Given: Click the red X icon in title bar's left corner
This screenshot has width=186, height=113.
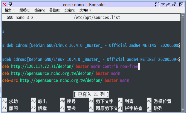Looking at the screenshot, I should pyautogui.click(x=4, y=4).
